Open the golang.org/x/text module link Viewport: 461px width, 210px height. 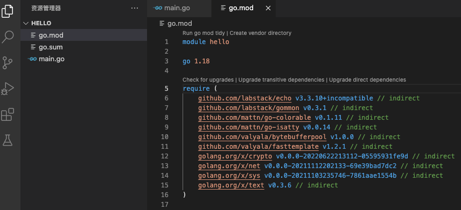tap(231, 185)
